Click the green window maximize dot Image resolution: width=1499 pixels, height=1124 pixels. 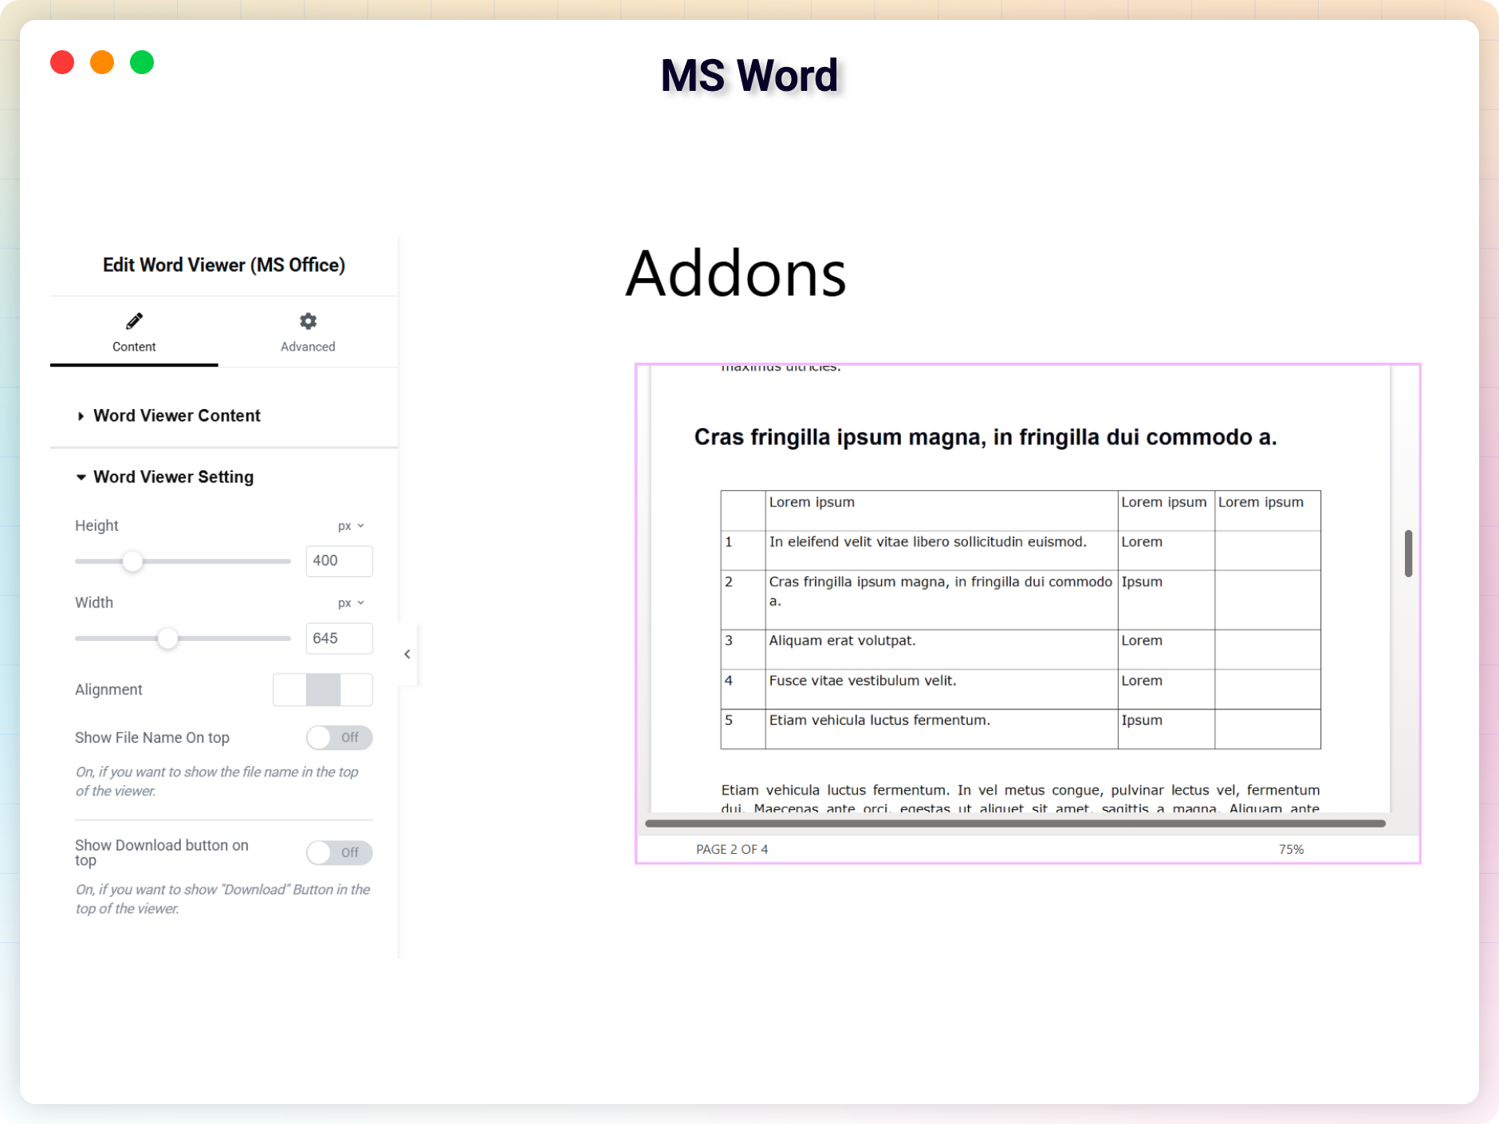[142, 62]
